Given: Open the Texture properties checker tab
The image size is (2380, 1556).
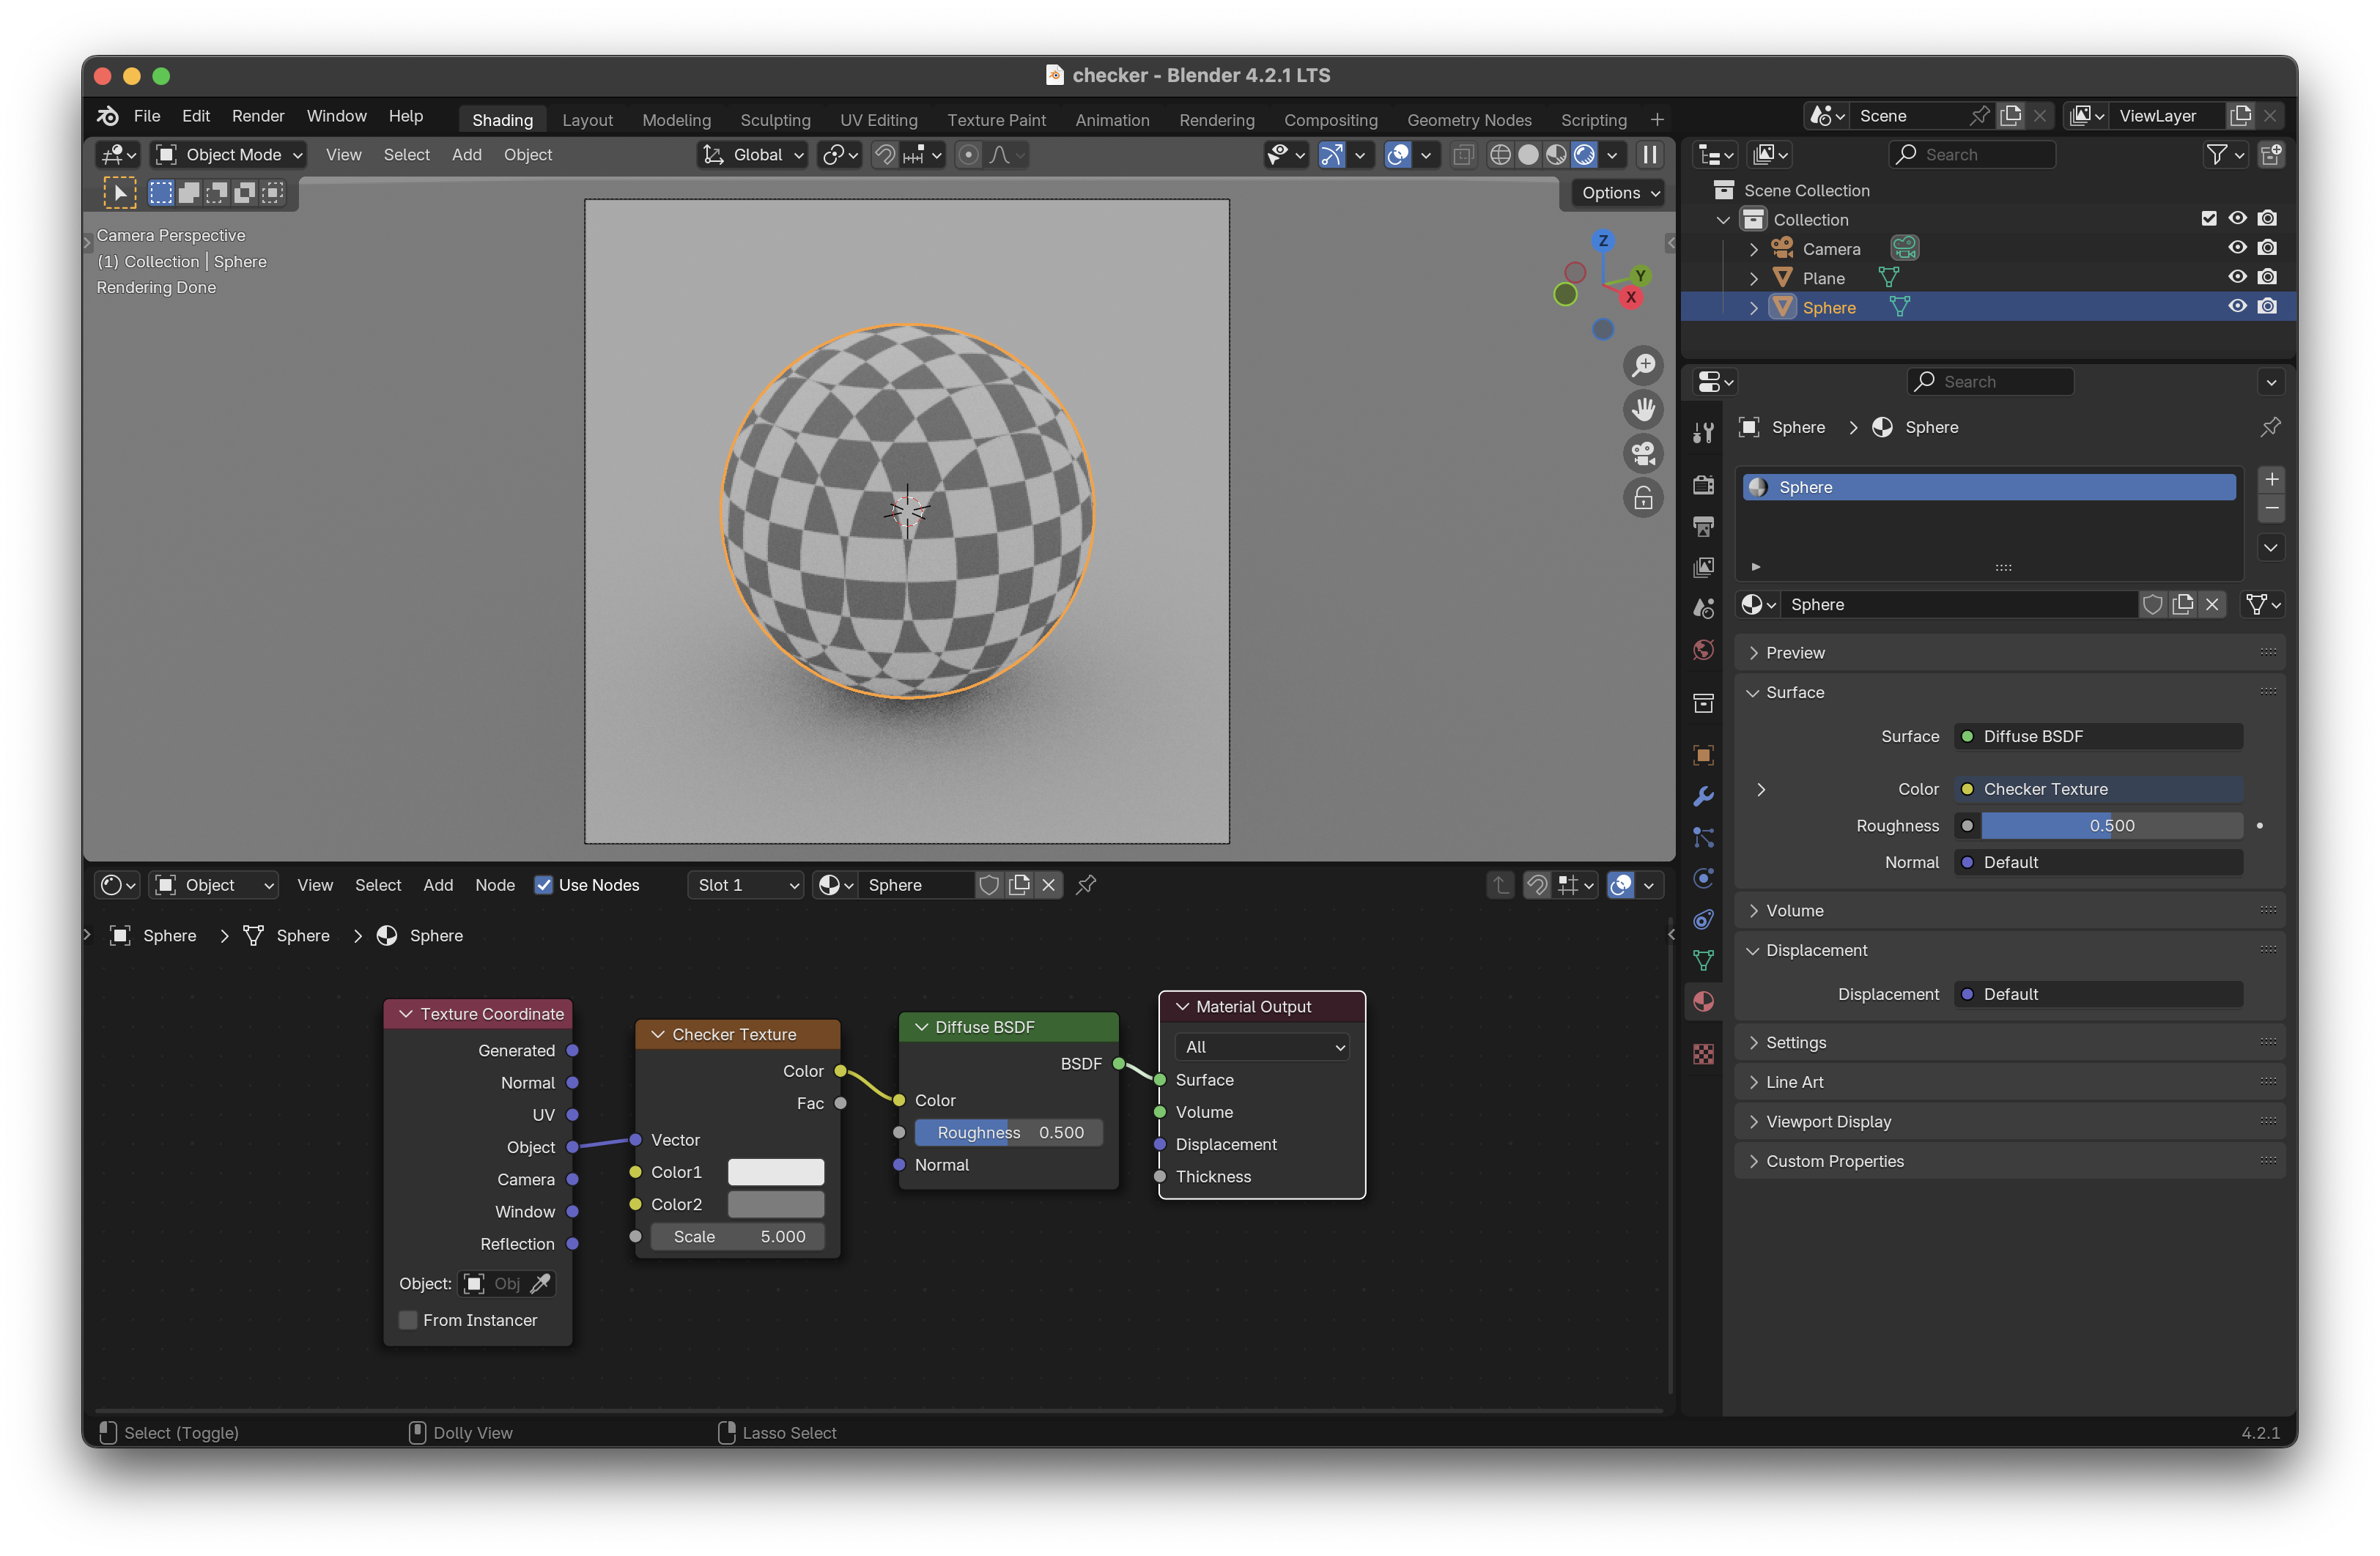Looking at the screenshot, I should pos(1703,1054).
